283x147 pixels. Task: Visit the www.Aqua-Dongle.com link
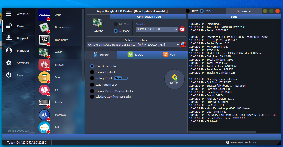pyautogui.click(x=243, y=143)
